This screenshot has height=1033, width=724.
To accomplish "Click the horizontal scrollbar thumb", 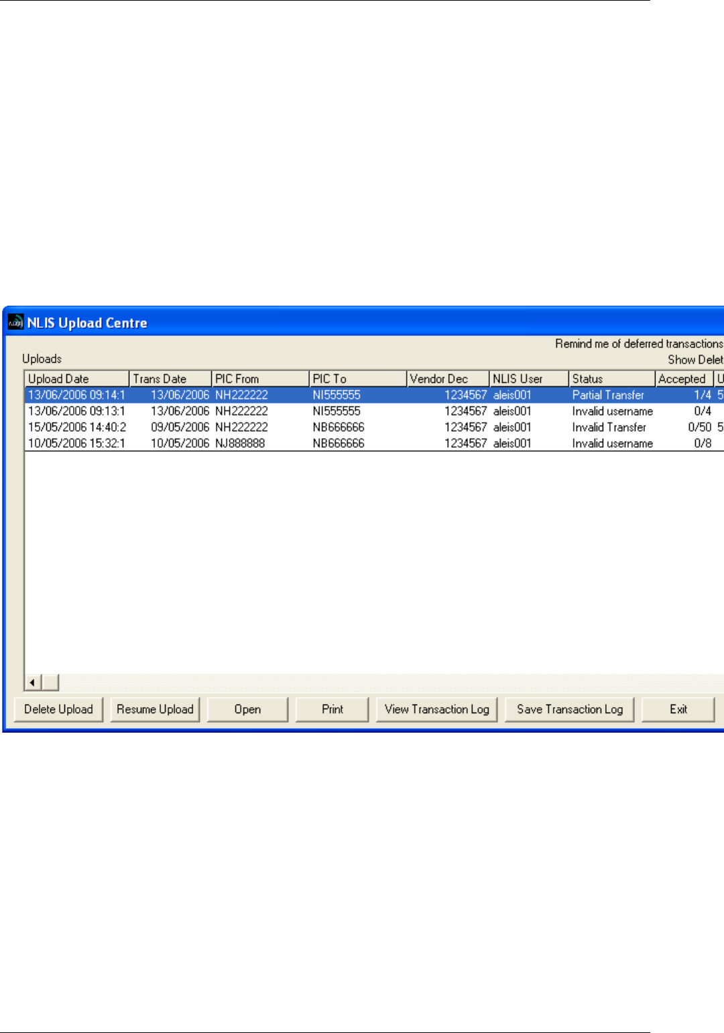I will [50, 682].
